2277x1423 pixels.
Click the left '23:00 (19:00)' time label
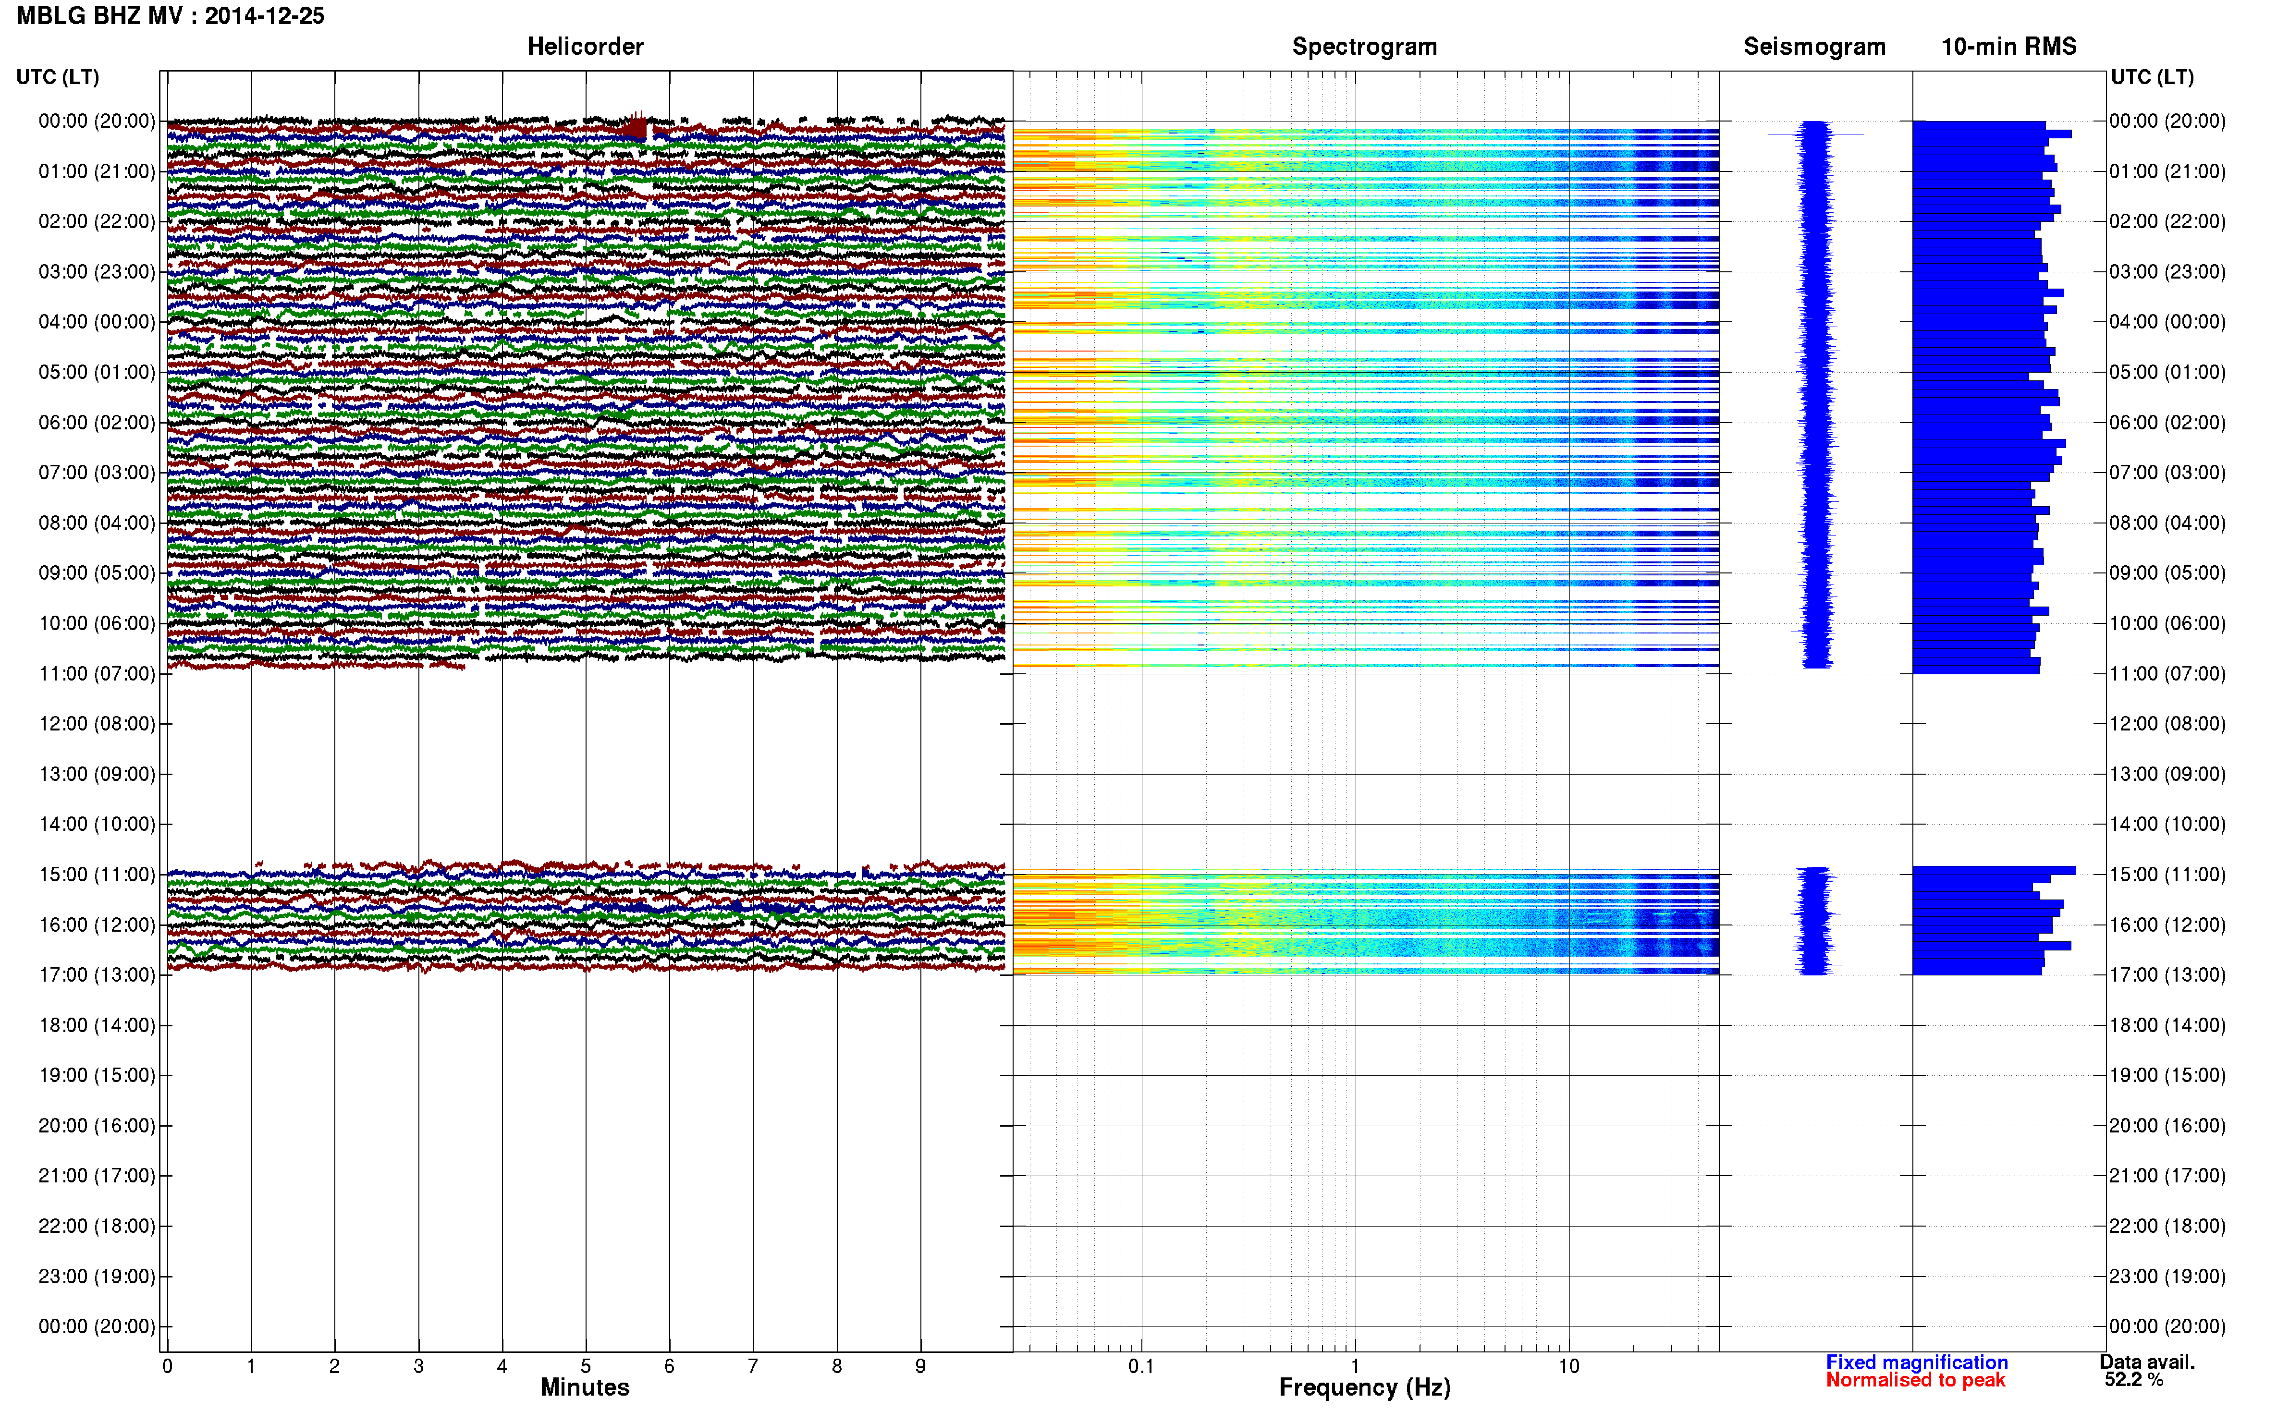97,1276
